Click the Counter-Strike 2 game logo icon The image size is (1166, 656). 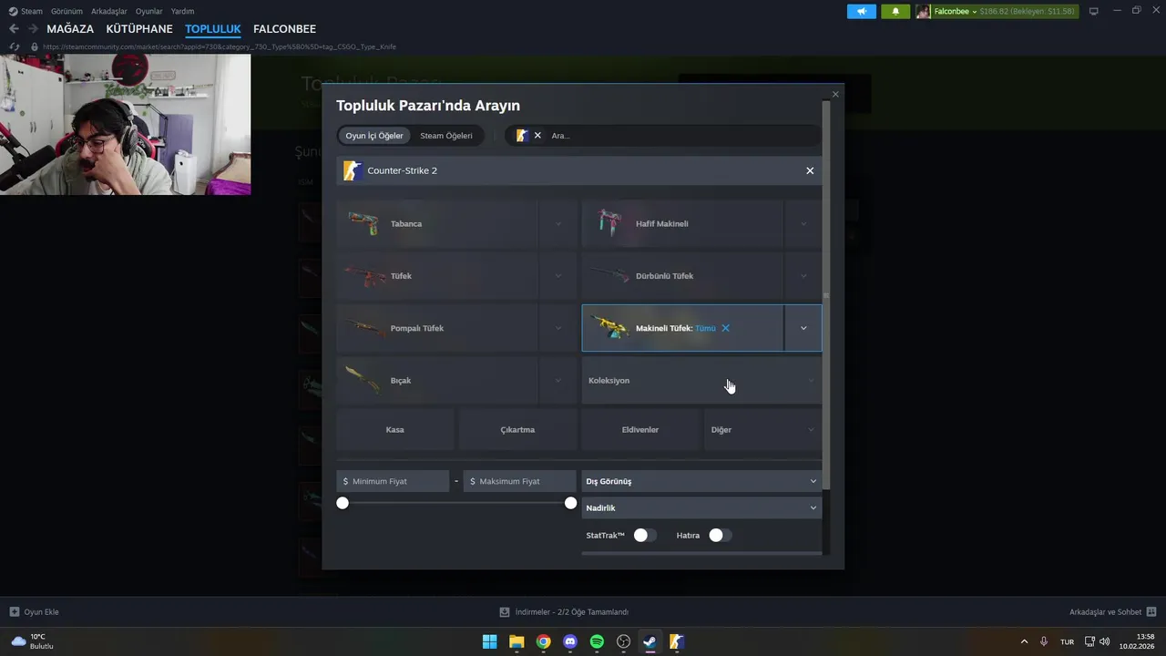pos(353,170)
